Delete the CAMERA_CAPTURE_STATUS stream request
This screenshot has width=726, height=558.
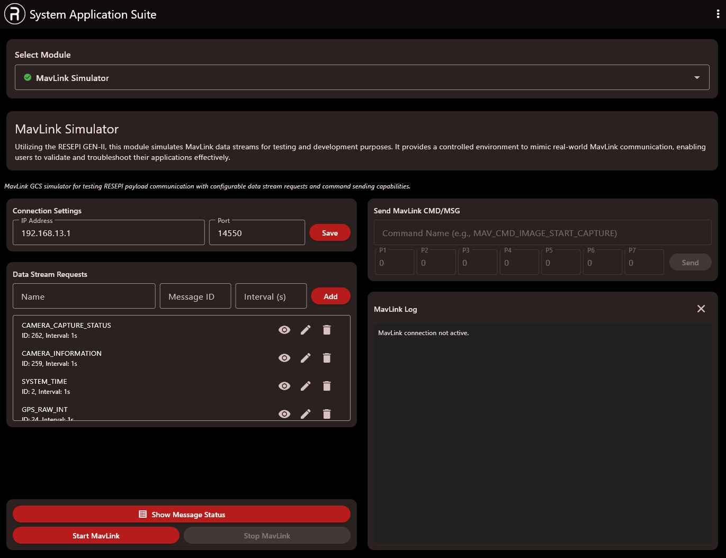tap(327, 330)
